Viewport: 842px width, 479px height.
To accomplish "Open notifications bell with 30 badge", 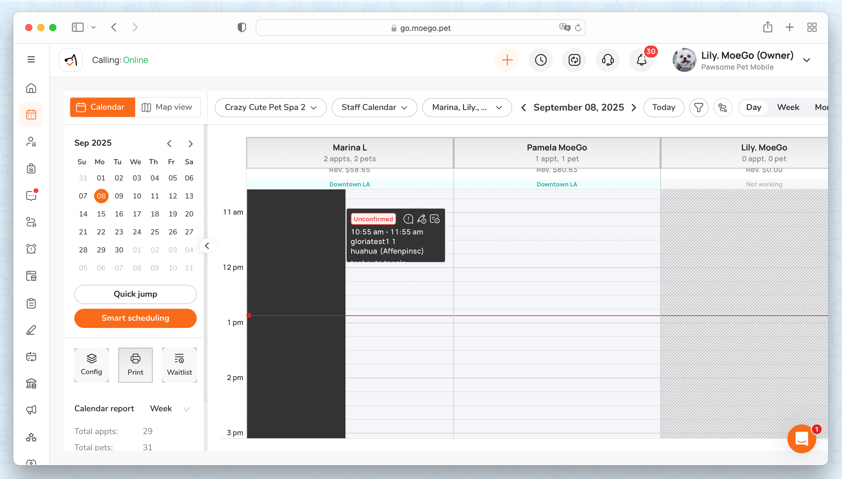I will 641,60.
